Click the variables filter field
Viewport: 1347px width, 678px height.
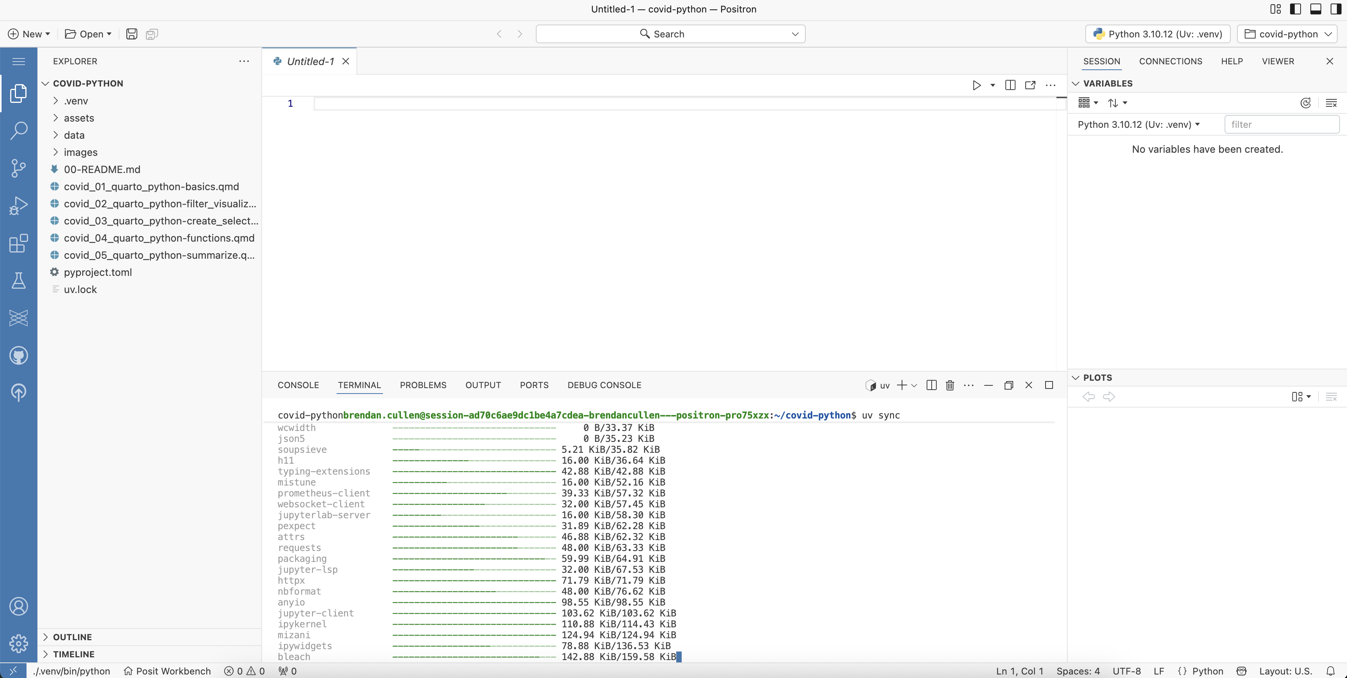pos(1281,124)
